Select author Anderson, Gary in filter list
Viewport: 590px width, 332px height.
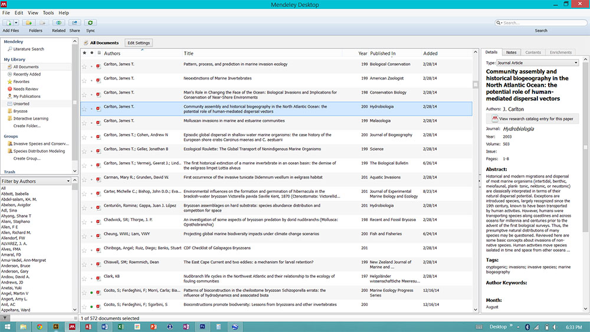pyautogui.click(x=15, y=271)
